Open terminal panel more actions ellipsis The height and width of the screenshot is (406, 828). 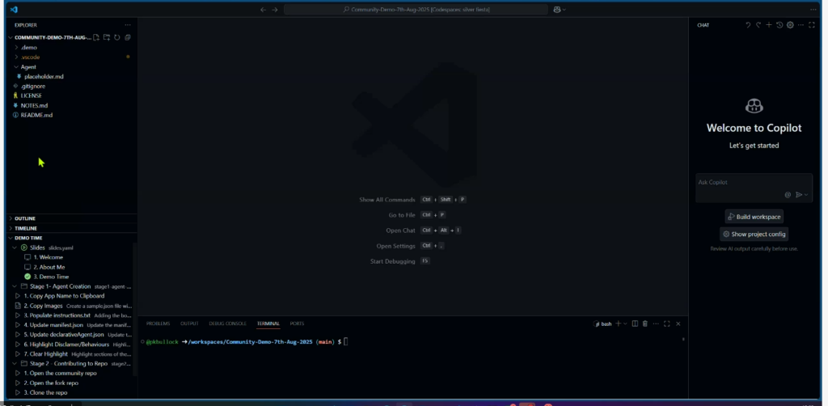tap(656, 324)
